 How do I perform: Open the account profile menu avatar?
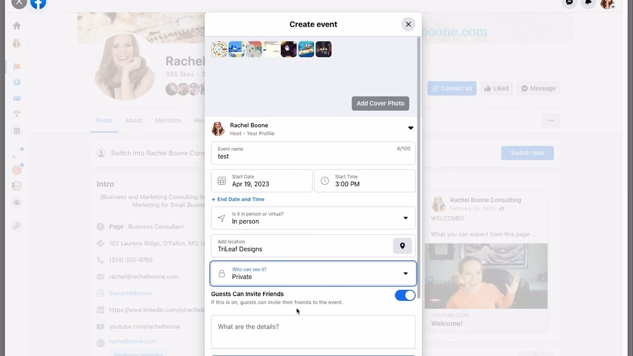[x=607, y=3]
